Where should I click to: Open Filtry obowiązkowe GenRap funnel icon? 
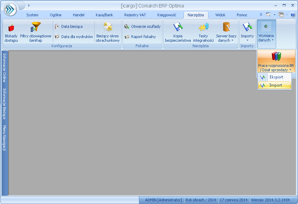pos(35,27)
